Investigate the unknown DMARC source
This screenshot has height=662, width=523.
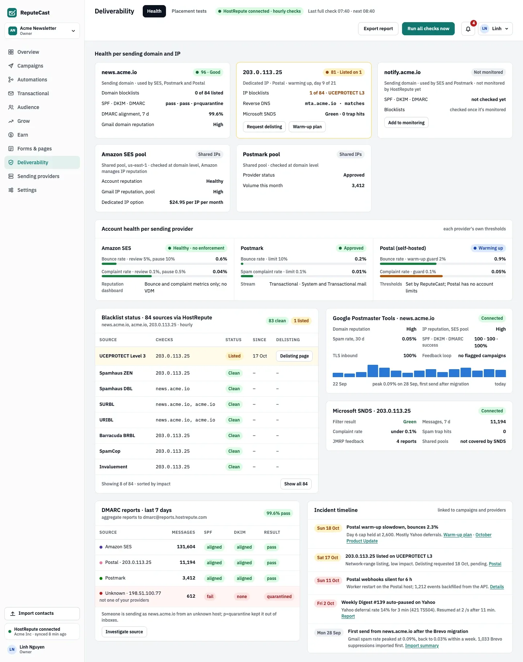click(x=124, y=632)
